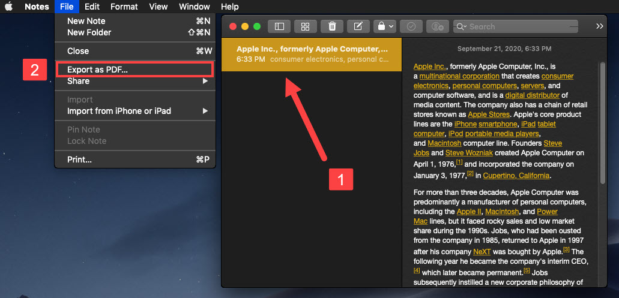The height and width of the screenshot is (298, 619).
Task: Follow the portable media players link
Action: pos(503,134)
